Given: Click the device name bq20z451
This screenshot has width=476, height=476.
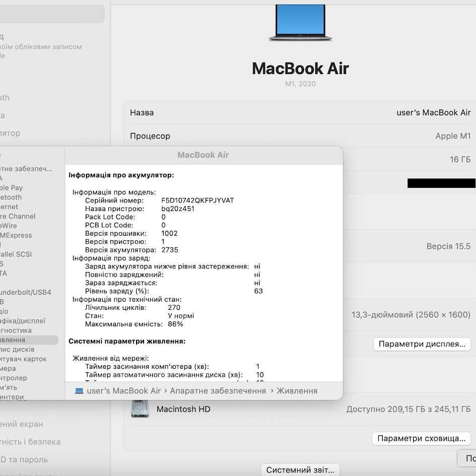Looking at the screenshot, I should pyautogui.click(x=178, y=209).
